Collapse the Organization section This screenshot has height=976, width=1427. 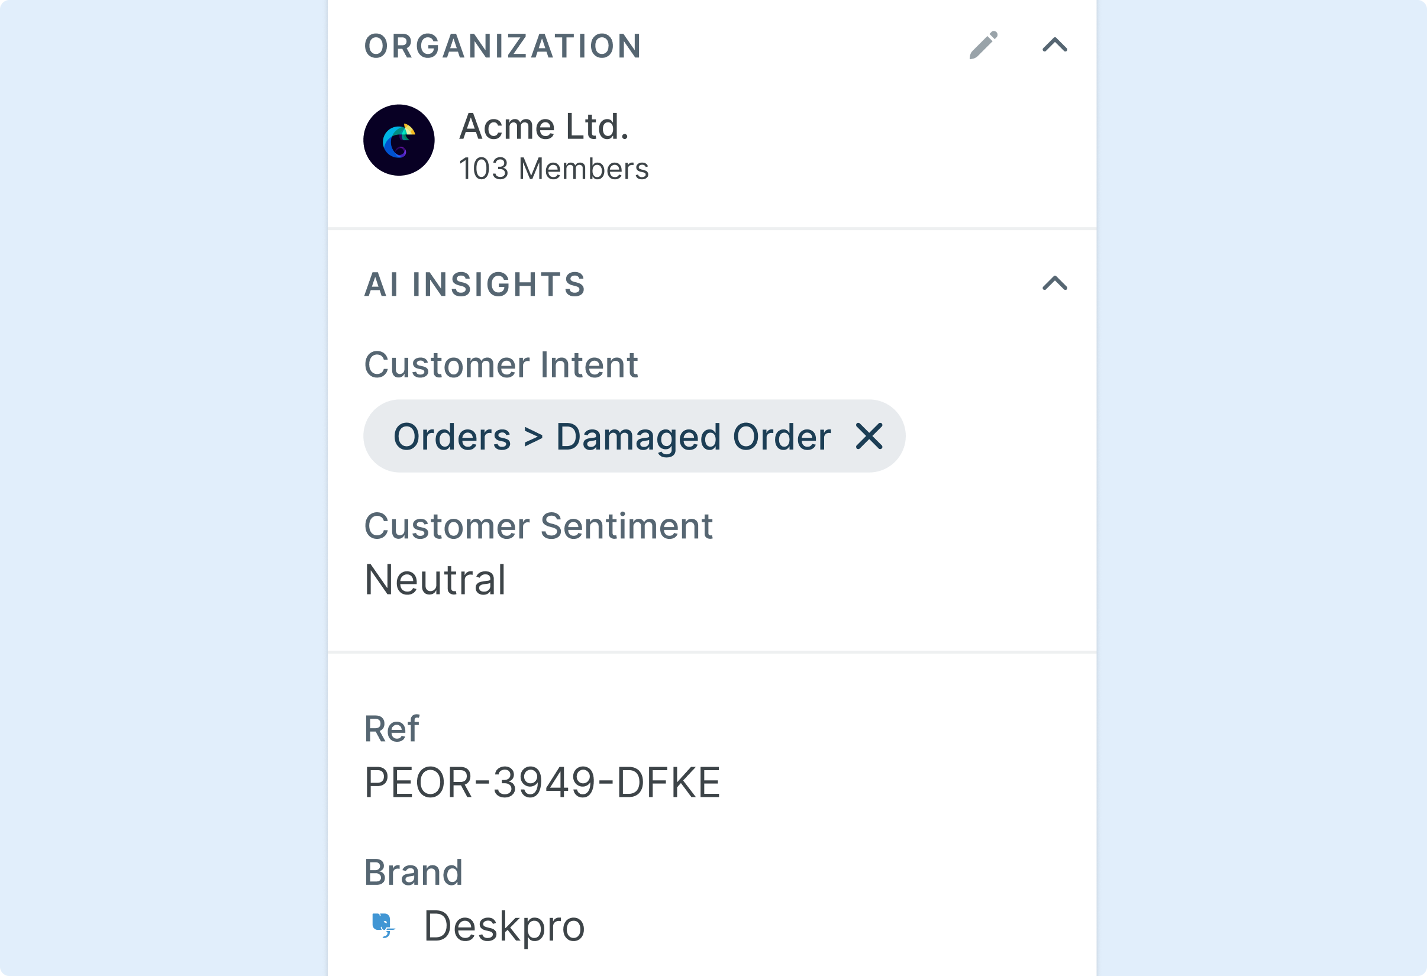click(x=1054, y=45)
